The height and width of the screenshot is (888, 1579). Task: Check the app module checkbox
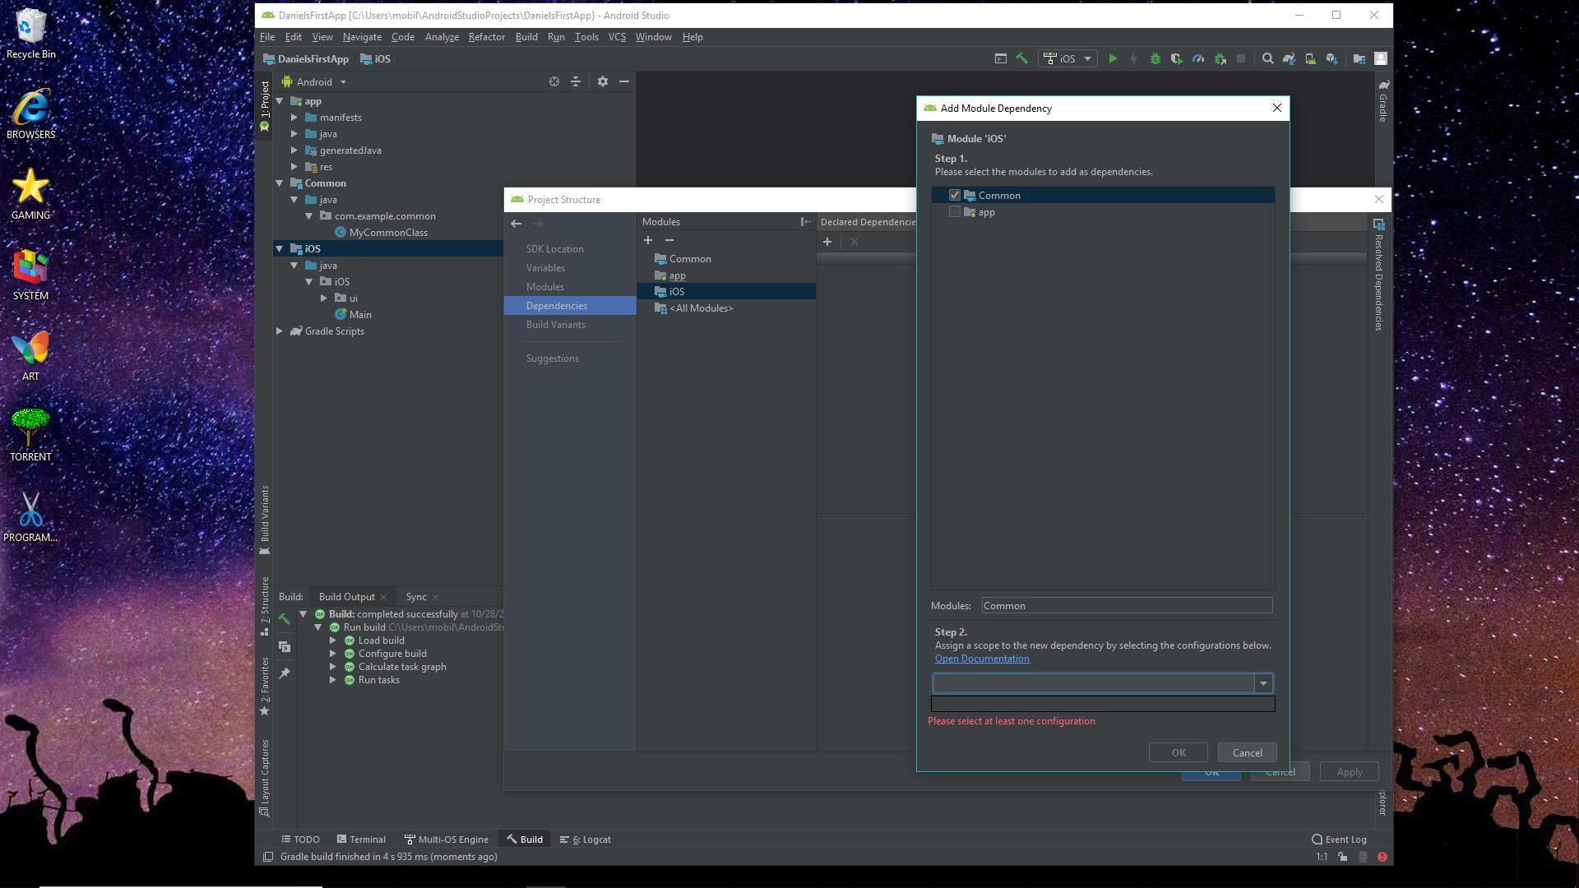pos(955,211)
